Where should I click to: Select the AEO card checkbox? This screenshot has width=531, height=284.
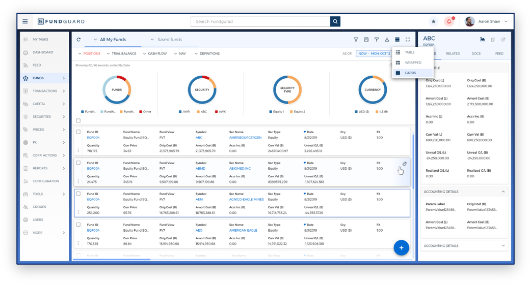point(78,225)
